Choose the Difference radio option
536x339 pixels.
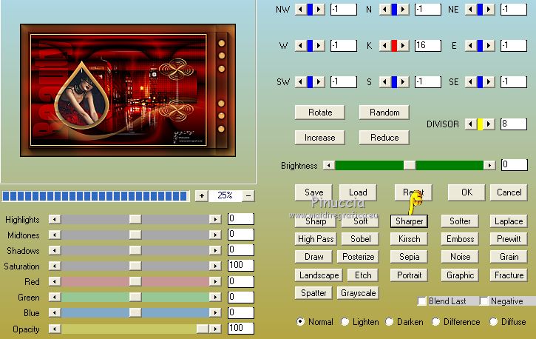coord(436,322)
